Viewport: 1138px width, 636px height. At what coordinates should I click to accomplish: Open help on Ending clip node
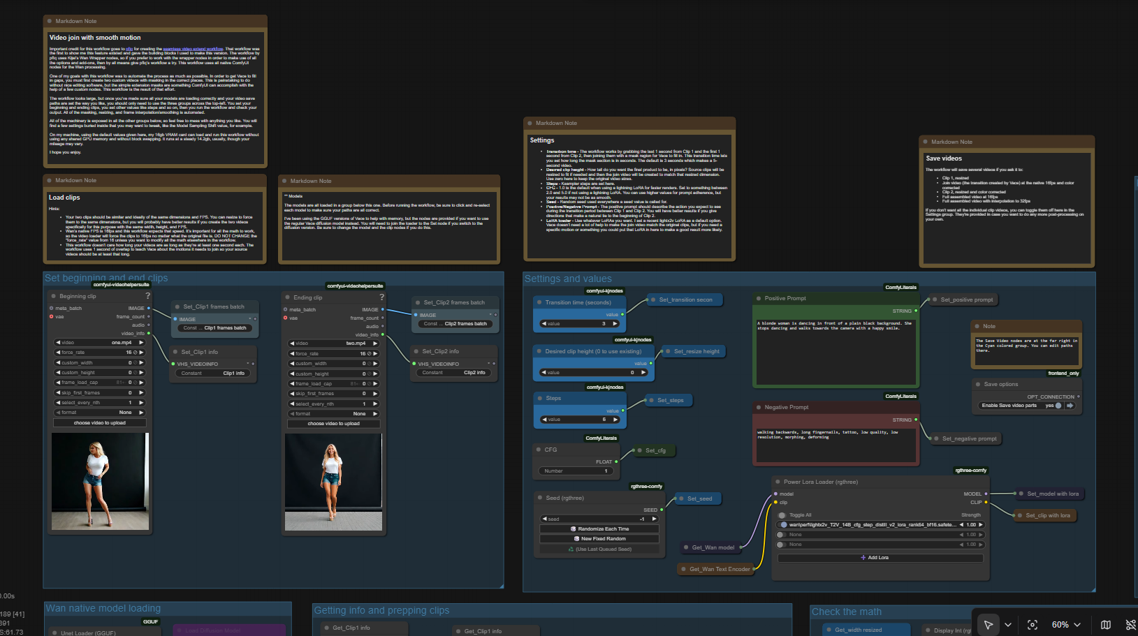[381, 297]
